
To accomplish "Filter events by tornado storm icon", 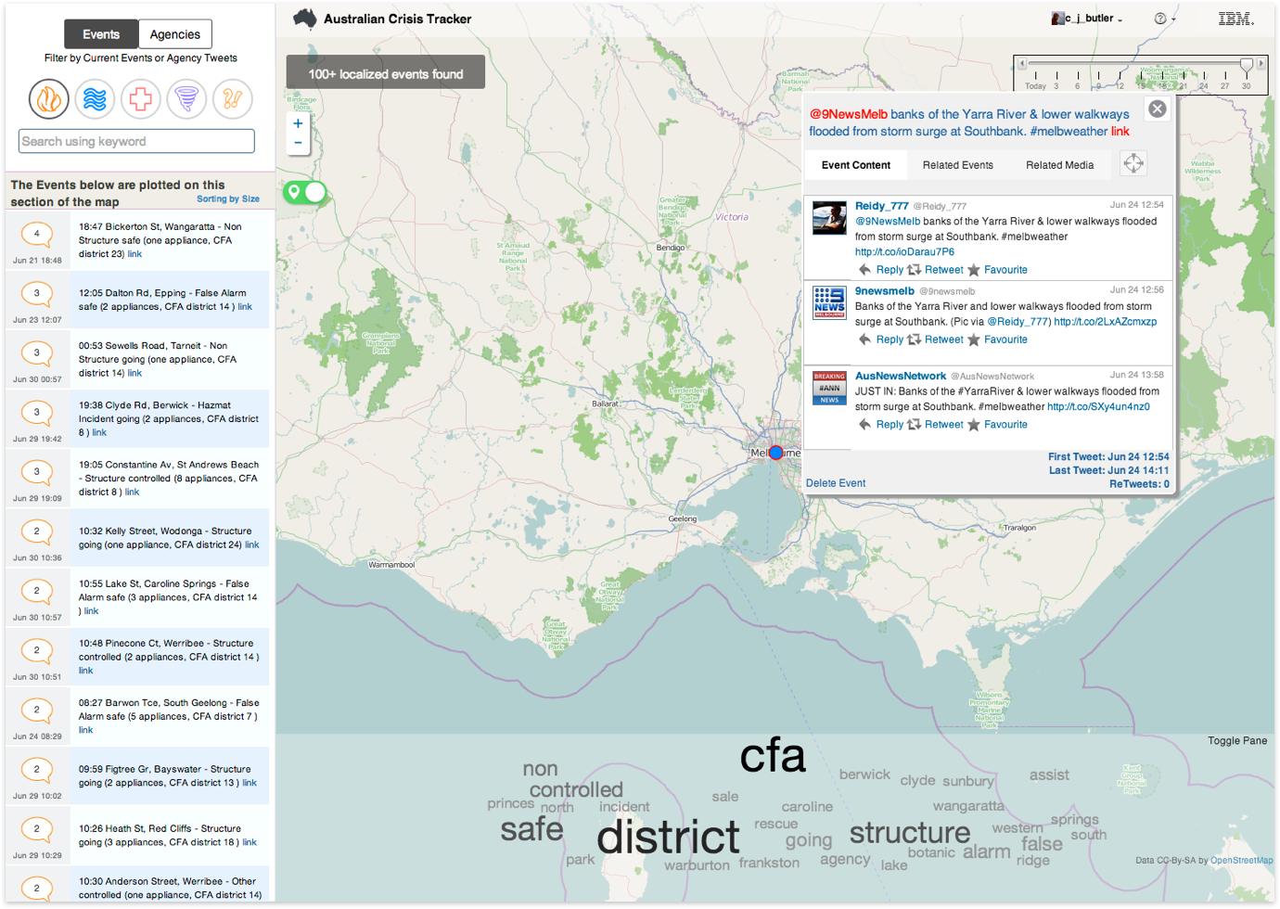I will coord(186,98).
